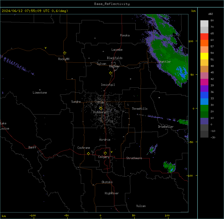The image size is (224, 219).
Task: Select the Sundre label
Action: [x=76, y=102]
